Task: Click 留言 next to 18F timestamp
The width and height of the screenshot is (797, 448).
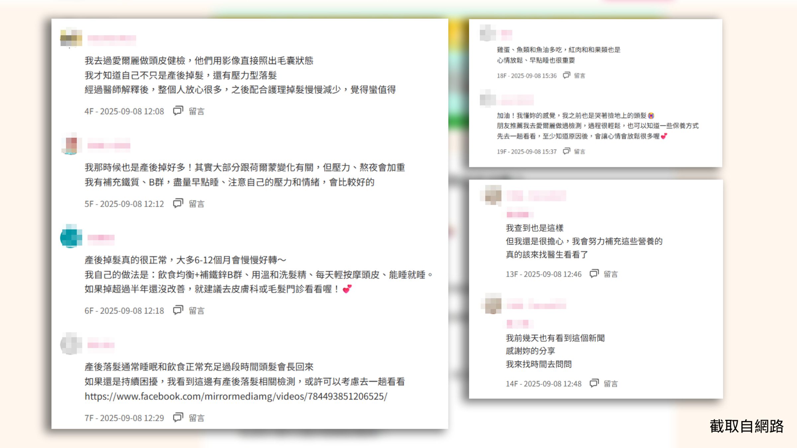Action: pyautogui.click(x=579, y=76)
